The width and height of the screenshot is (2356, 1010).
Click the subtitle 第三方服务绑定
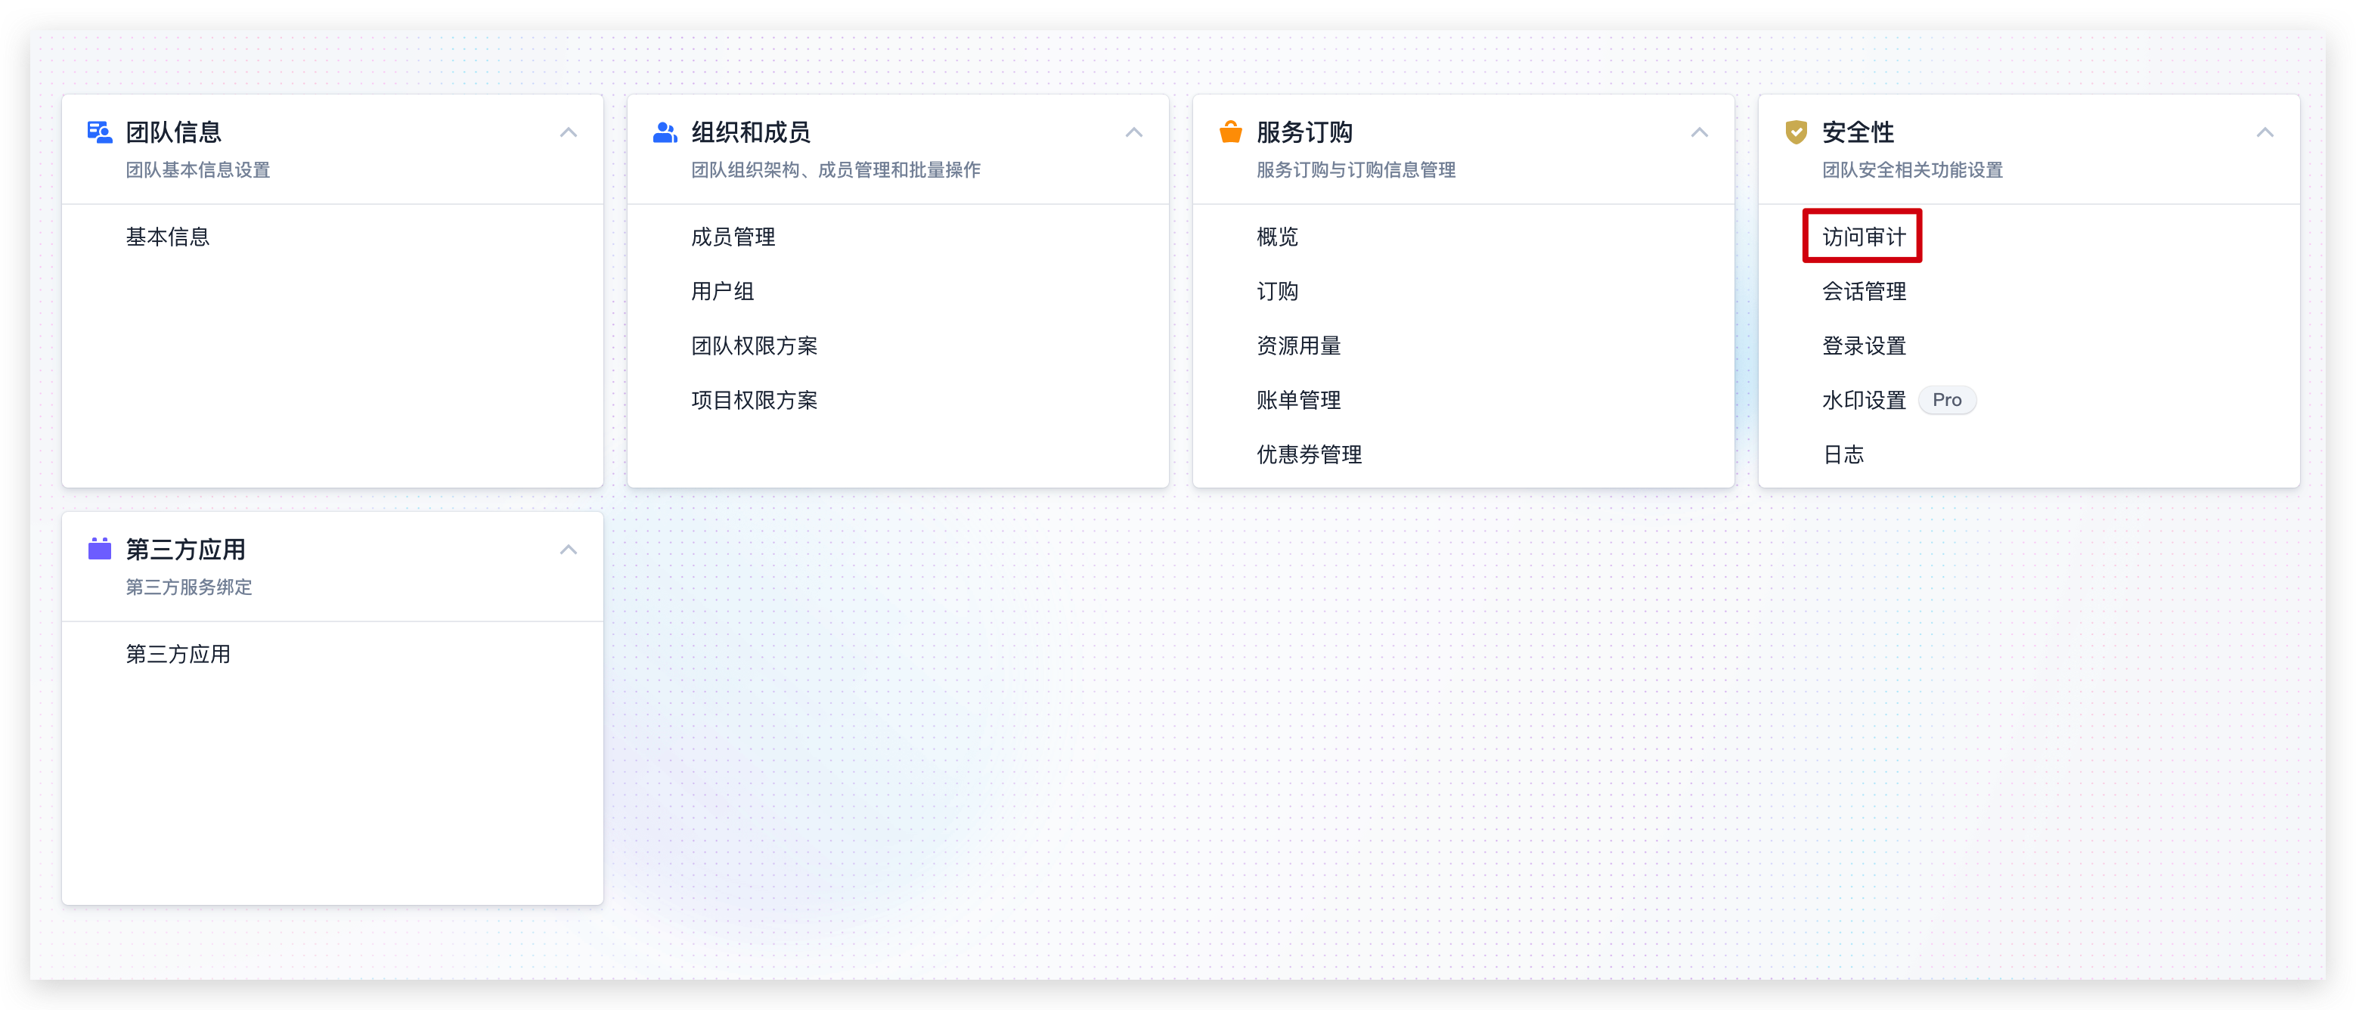[188, 587]
